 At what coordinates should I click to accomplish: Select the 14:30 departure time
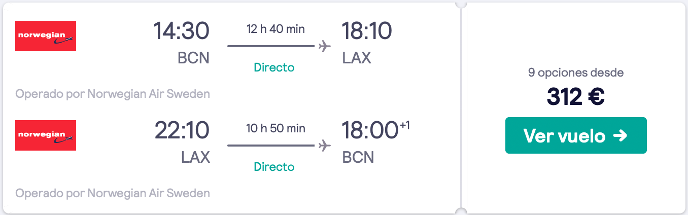181,31
